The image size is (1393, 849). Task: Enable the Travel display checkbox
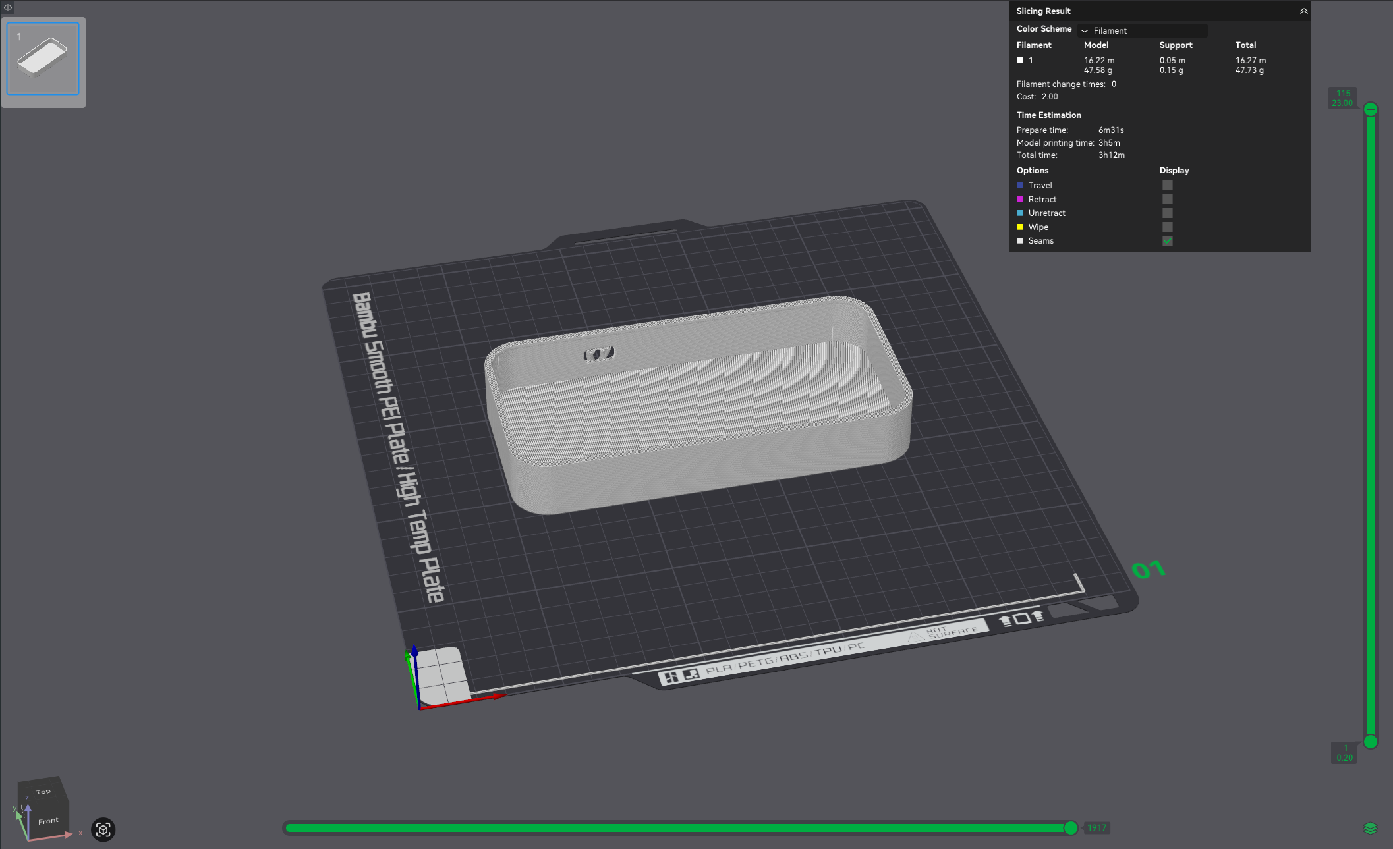(1167, 186)
